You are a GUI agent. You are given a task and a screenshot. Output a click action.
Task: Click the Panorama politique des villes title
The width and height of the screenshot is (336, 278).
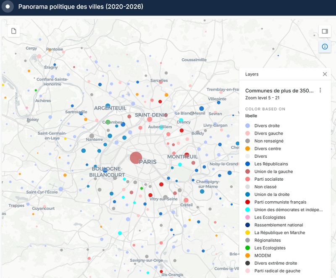81,7
